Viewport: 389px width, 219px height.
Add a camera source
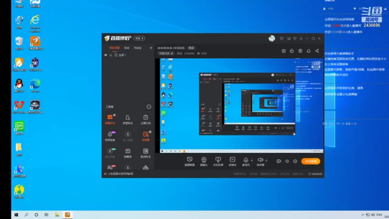[204, 161]
